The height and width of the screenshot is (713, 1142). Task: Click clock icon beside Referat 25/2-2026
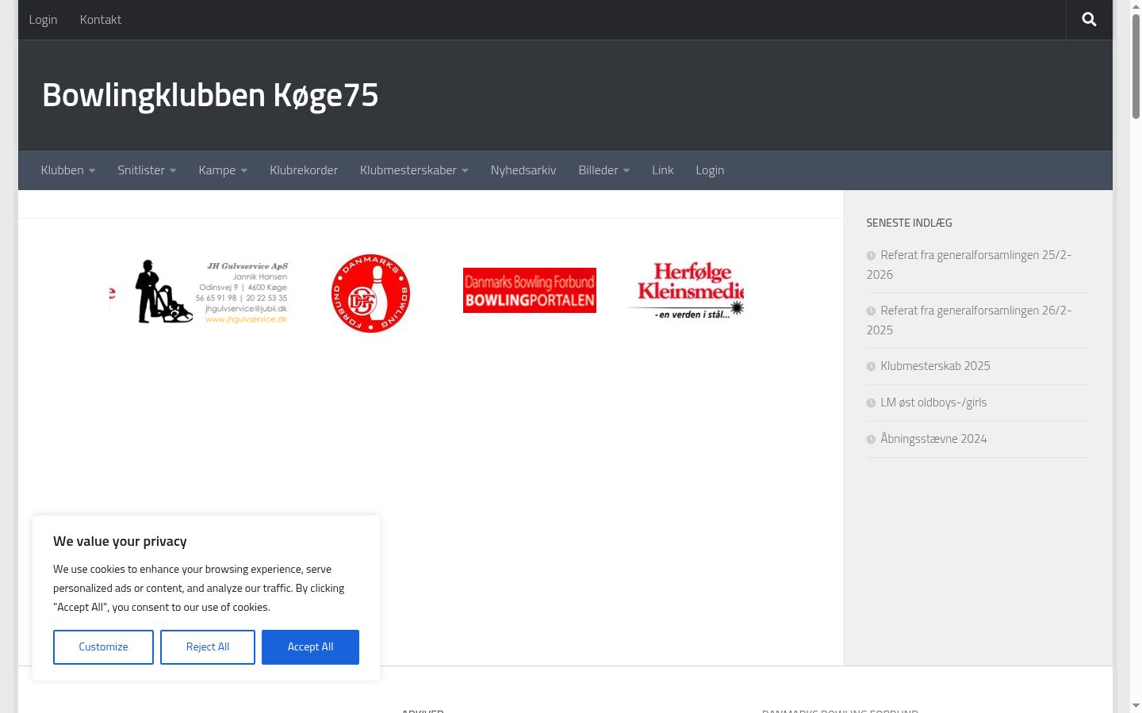click(x=871, y=256)
